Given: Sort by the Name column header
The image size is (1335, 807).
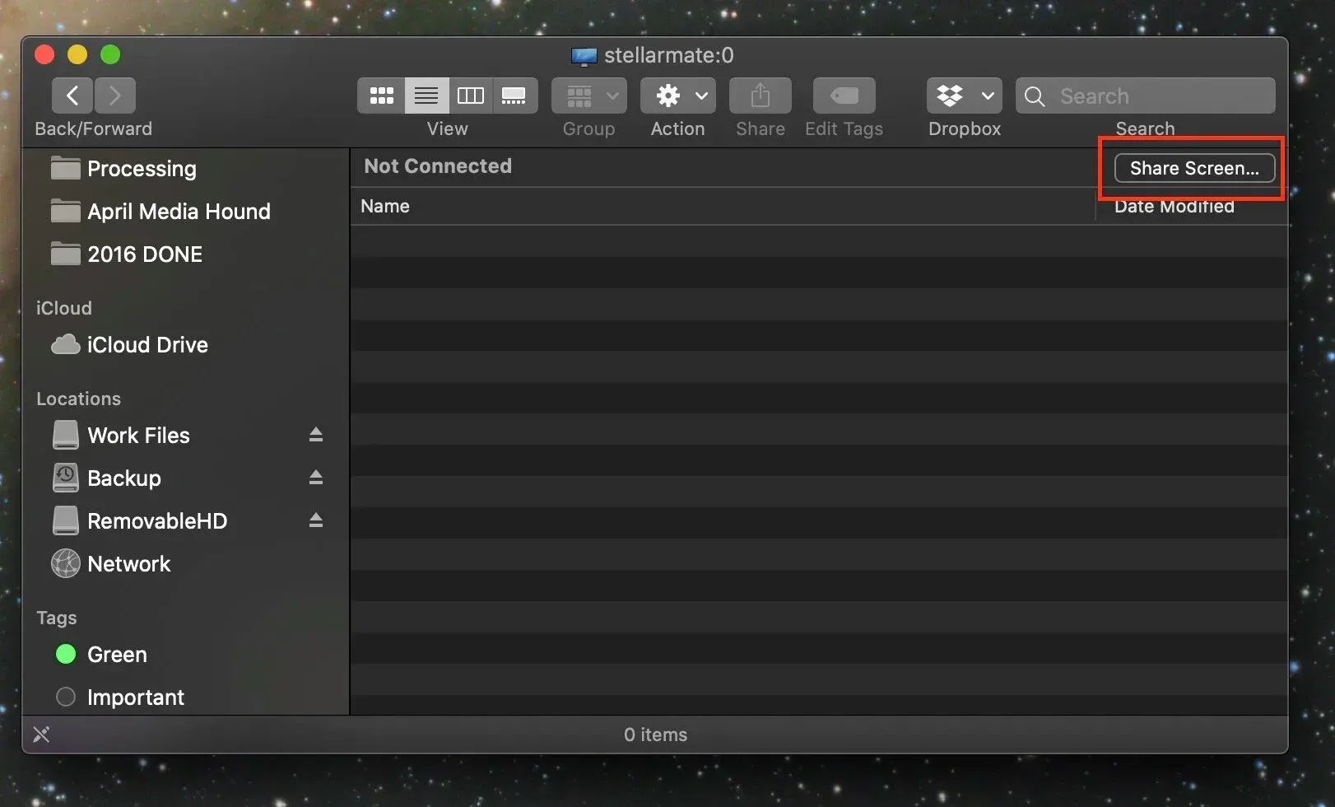Looking at the screenshot, I should [x=384, y=206].
